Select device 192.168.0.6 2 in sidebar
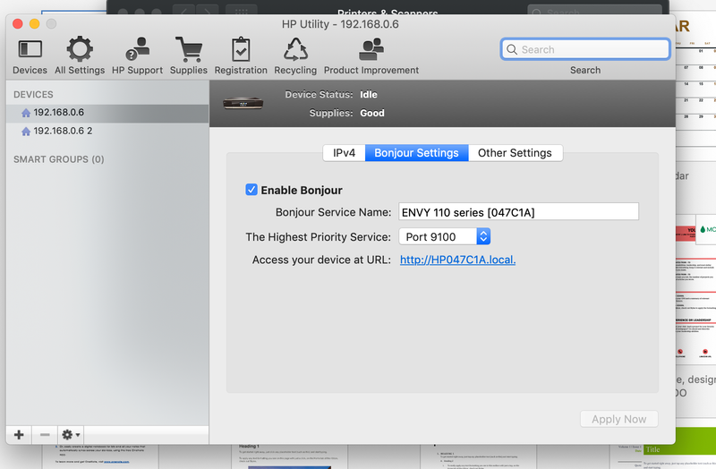 107,131
